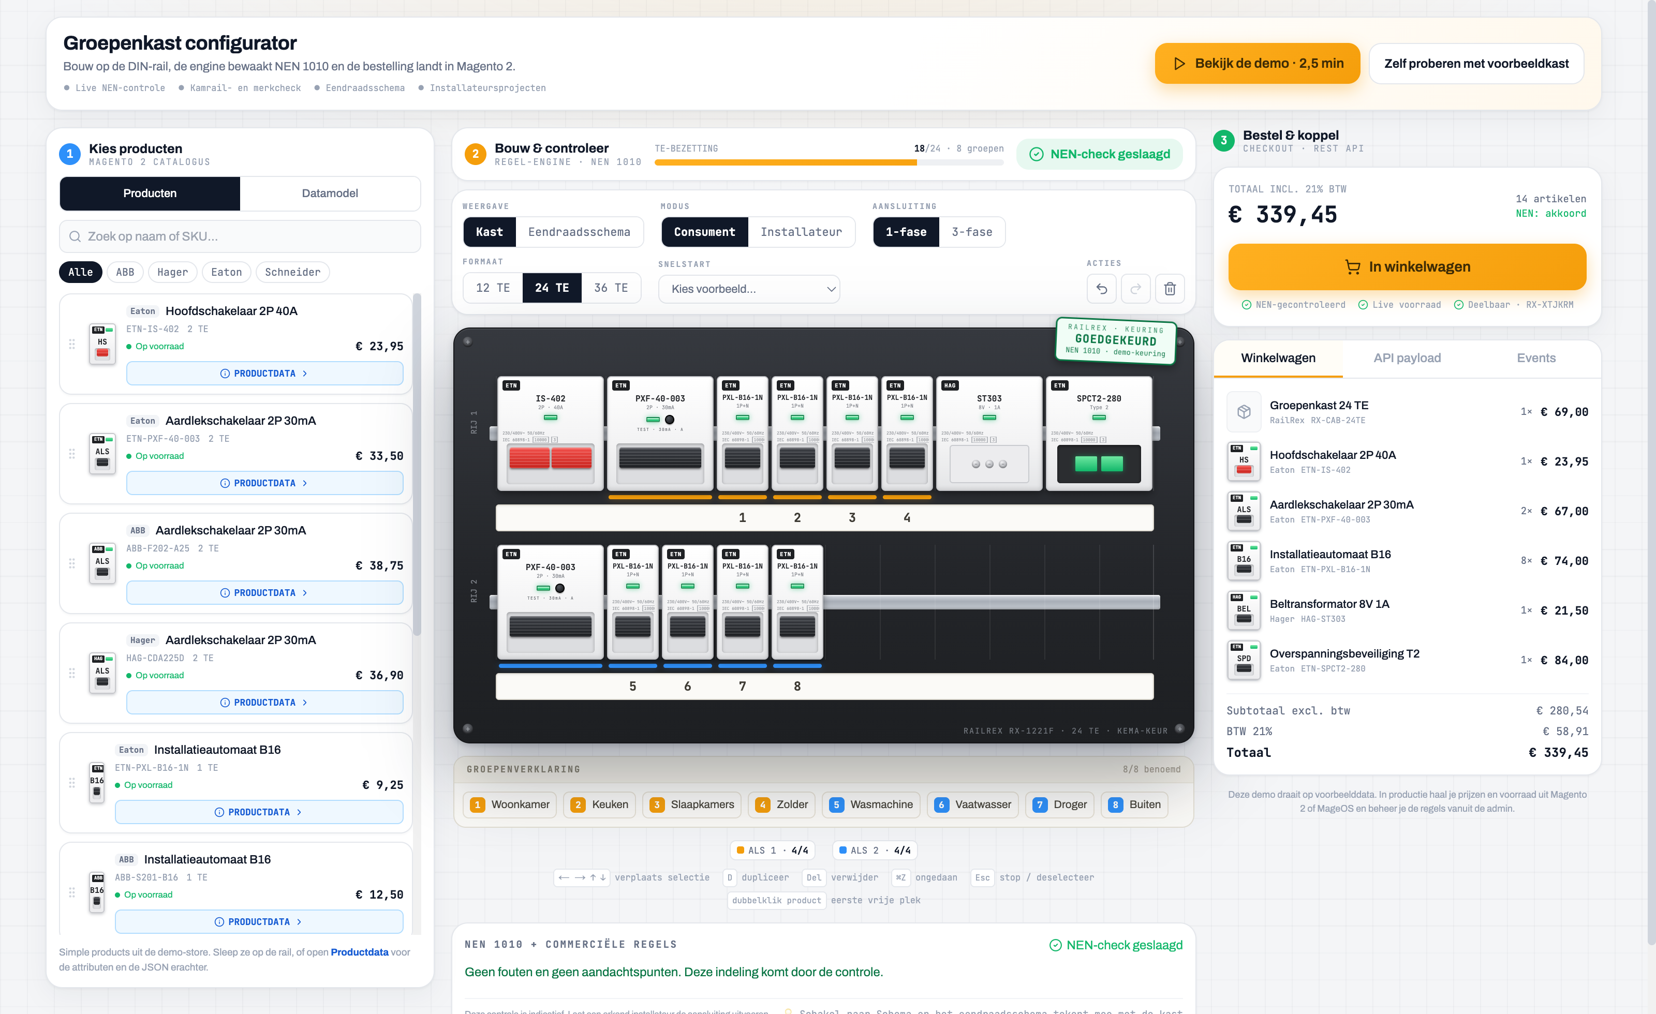Select 1-fase connection
1656x1014 pixels.
pyautogui.click(x=906, y=232)
